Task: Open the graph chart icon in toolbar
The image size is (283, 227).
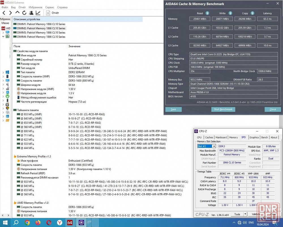Action: click(38, 13)
